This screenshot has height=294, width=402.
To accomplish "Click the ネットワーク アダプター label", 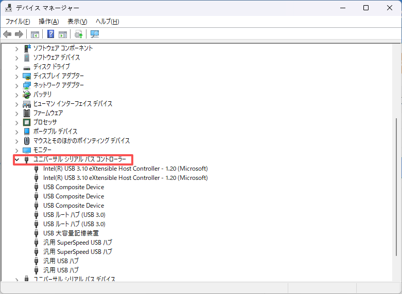I will pyautogui.click(x=59, y=85).
